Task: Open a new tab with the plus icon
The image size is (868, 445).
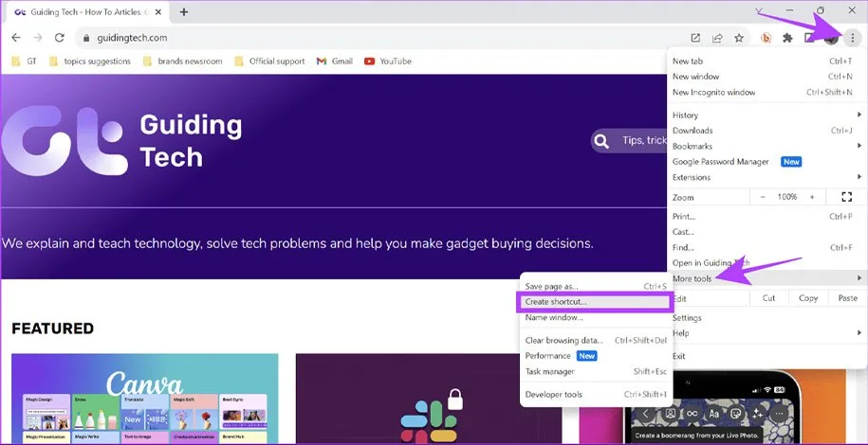Action: tap(184, 11)
